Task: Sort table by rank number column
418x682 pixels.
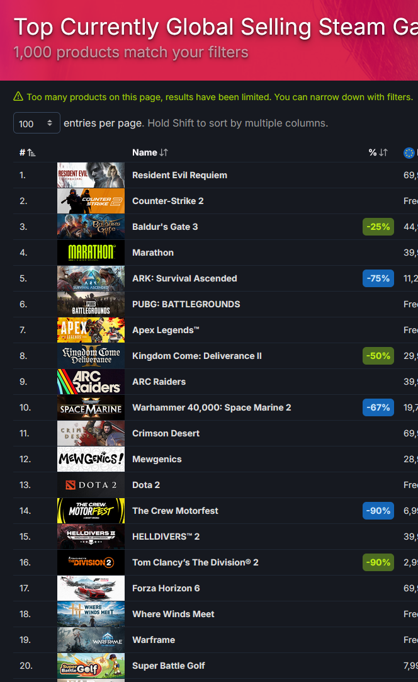Action: (28, 152)
